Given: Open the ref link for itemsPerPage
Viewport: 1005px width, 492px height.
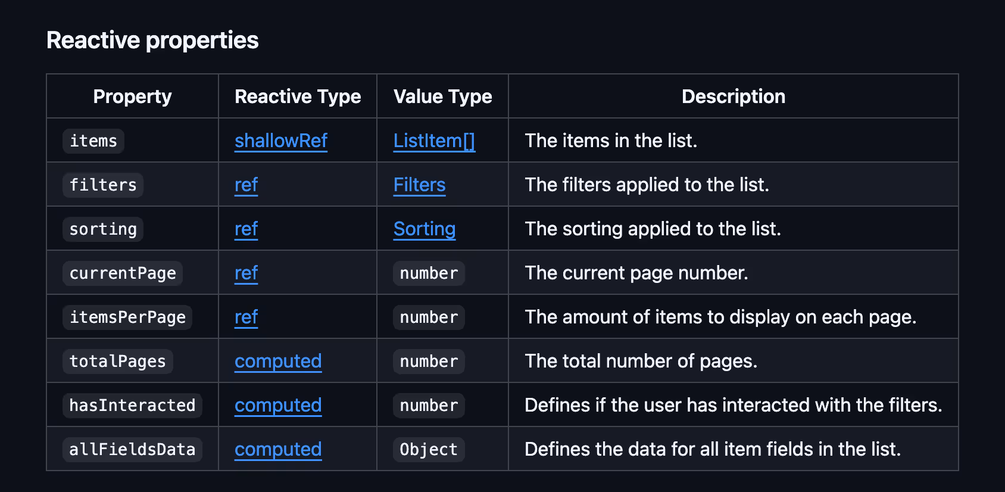Looking at the screenshot, I should 246,317.
